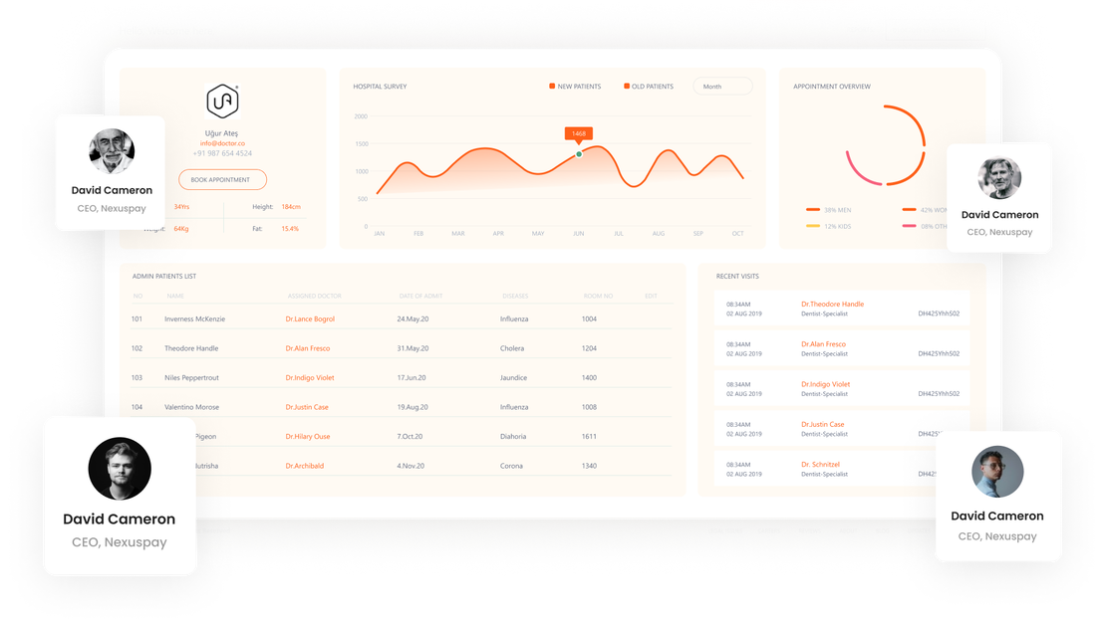Click the 12% Kids yellow legend swatch

click(813, 226)
